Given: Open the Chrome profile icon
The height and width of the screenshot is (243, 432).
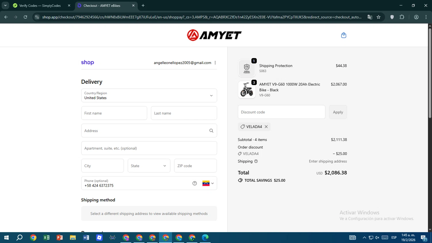Looking at the screenshot, I should click(x=416, y=17).
